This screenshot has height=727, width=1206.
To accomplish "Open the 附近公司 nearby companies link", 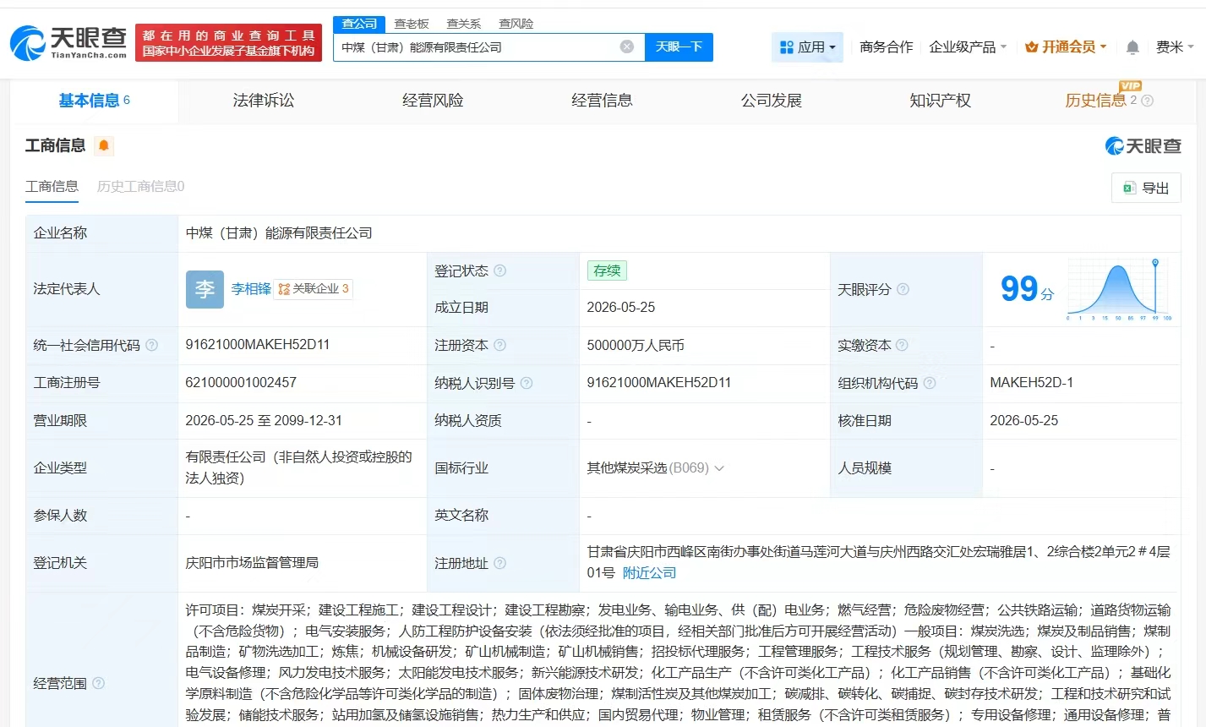I will point(649,573).
